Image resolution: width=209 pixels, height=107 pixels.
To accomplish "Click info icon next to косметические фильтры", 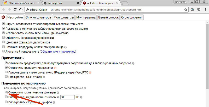I will pyautogui.click(x=58, y=92).
